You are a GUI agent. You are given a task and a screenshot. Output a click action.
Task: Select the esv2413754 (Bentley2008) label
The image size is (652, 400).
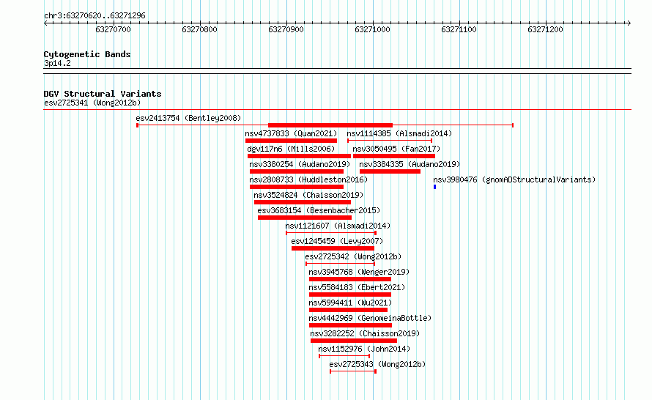pyautogui.click(x=188, y=118)
